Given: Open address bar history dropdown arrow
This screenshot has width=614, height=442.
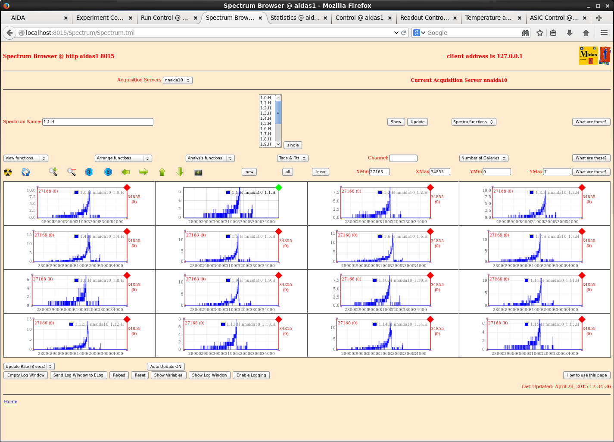Looking at the screenshot, I should coord(396,33).
